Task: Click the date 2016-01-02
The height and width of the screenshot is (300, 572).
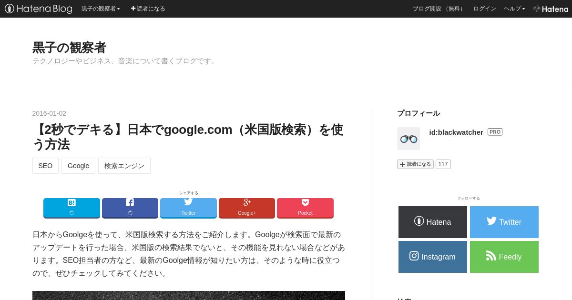Action: pos(49,113)
